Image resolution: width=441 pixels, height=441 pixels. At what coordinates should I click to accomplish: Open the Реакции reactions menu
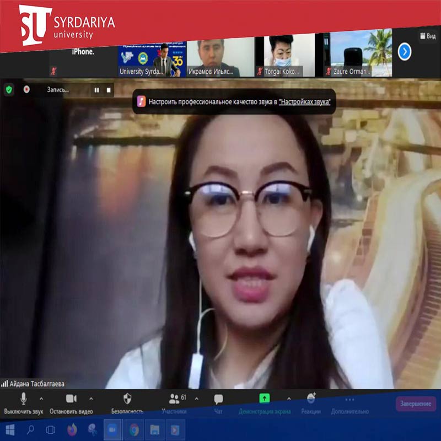click(311, 402)
